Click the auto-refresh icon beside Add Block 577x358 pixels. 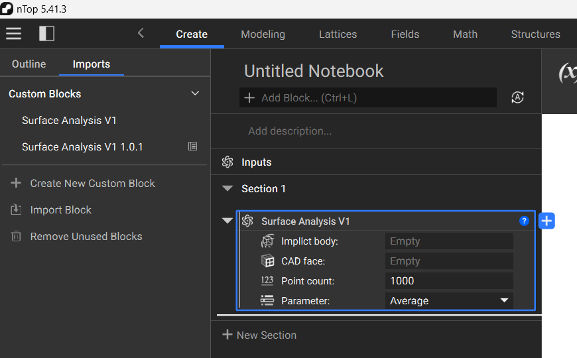click(517, 97)
